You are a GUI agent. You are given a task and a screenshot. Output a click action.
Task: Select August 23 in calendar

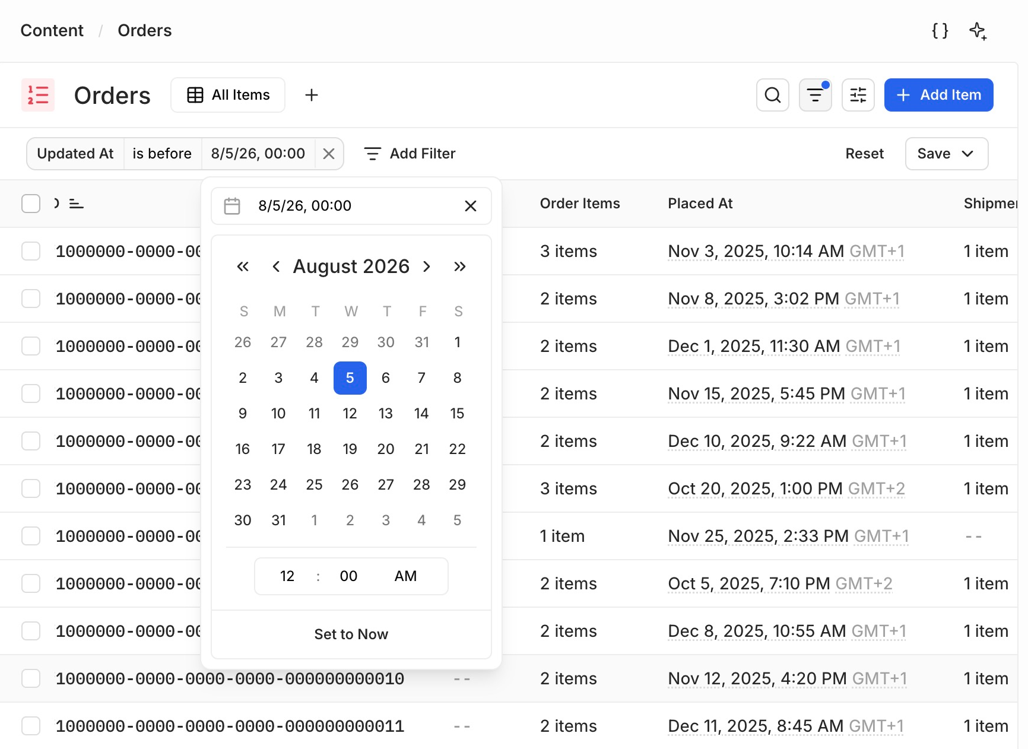coord(243,485)
